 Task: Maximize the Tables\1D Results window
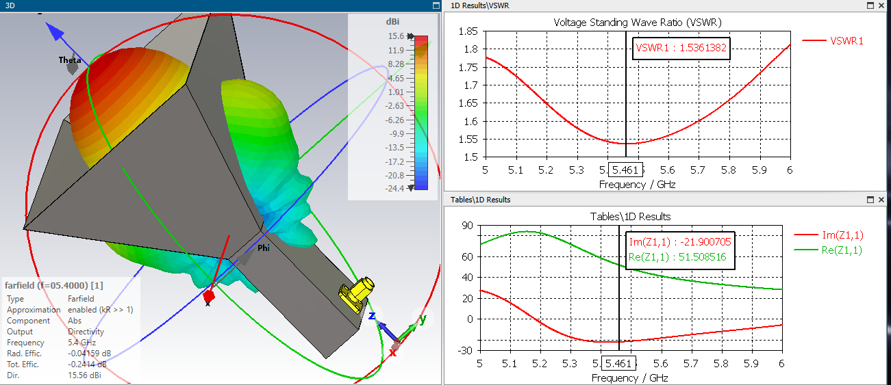tap(870, 200)
